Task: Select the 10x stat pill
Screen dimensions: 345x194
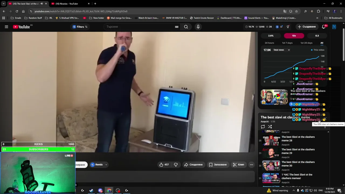Action: (294, 36)
